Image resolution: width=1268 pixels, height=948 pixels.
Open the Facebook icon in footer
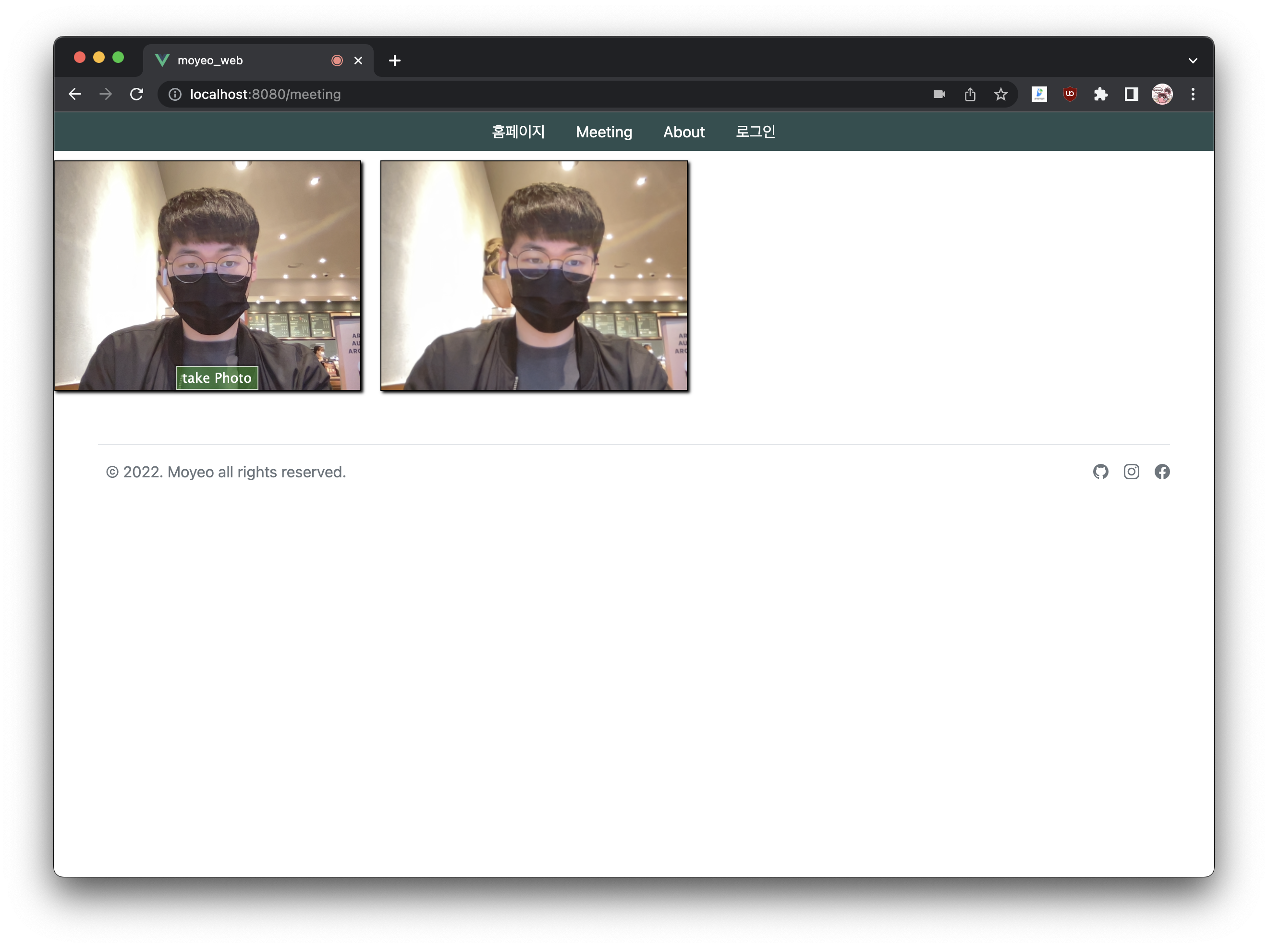1162,472
